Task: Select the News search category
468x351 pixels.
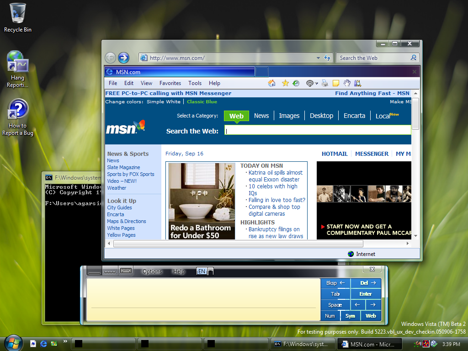Action: coord(261,116)
